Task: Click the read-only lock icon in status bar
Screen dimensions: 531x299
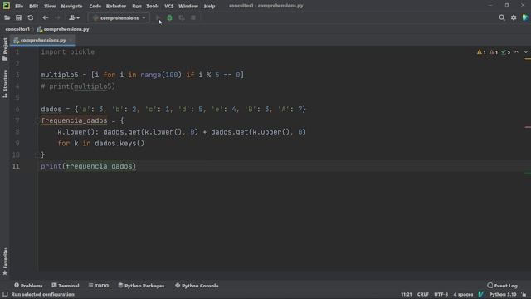Action: click(524, 294)
